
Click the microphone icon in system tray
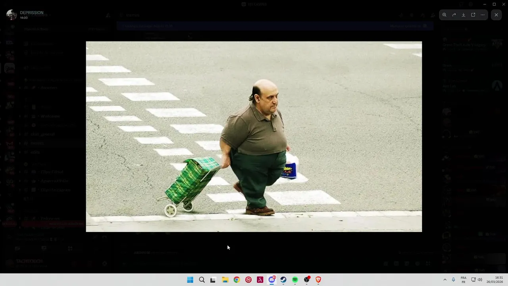(x=454, y=280)
